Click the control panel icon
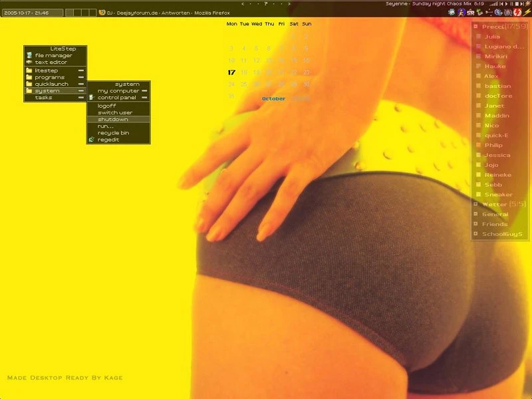This screenshot has width=532, height=399. click(x=92, y=98)
